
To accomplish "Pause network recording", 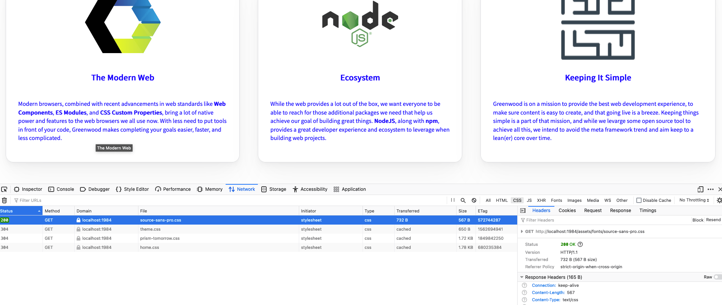I will point(453,200).
